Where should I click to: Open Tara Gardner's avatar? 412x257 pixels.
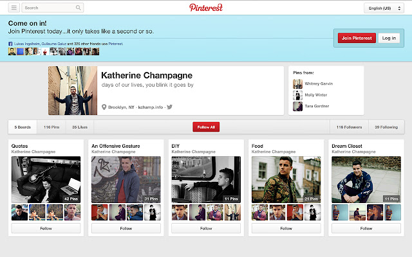point(297,106)
